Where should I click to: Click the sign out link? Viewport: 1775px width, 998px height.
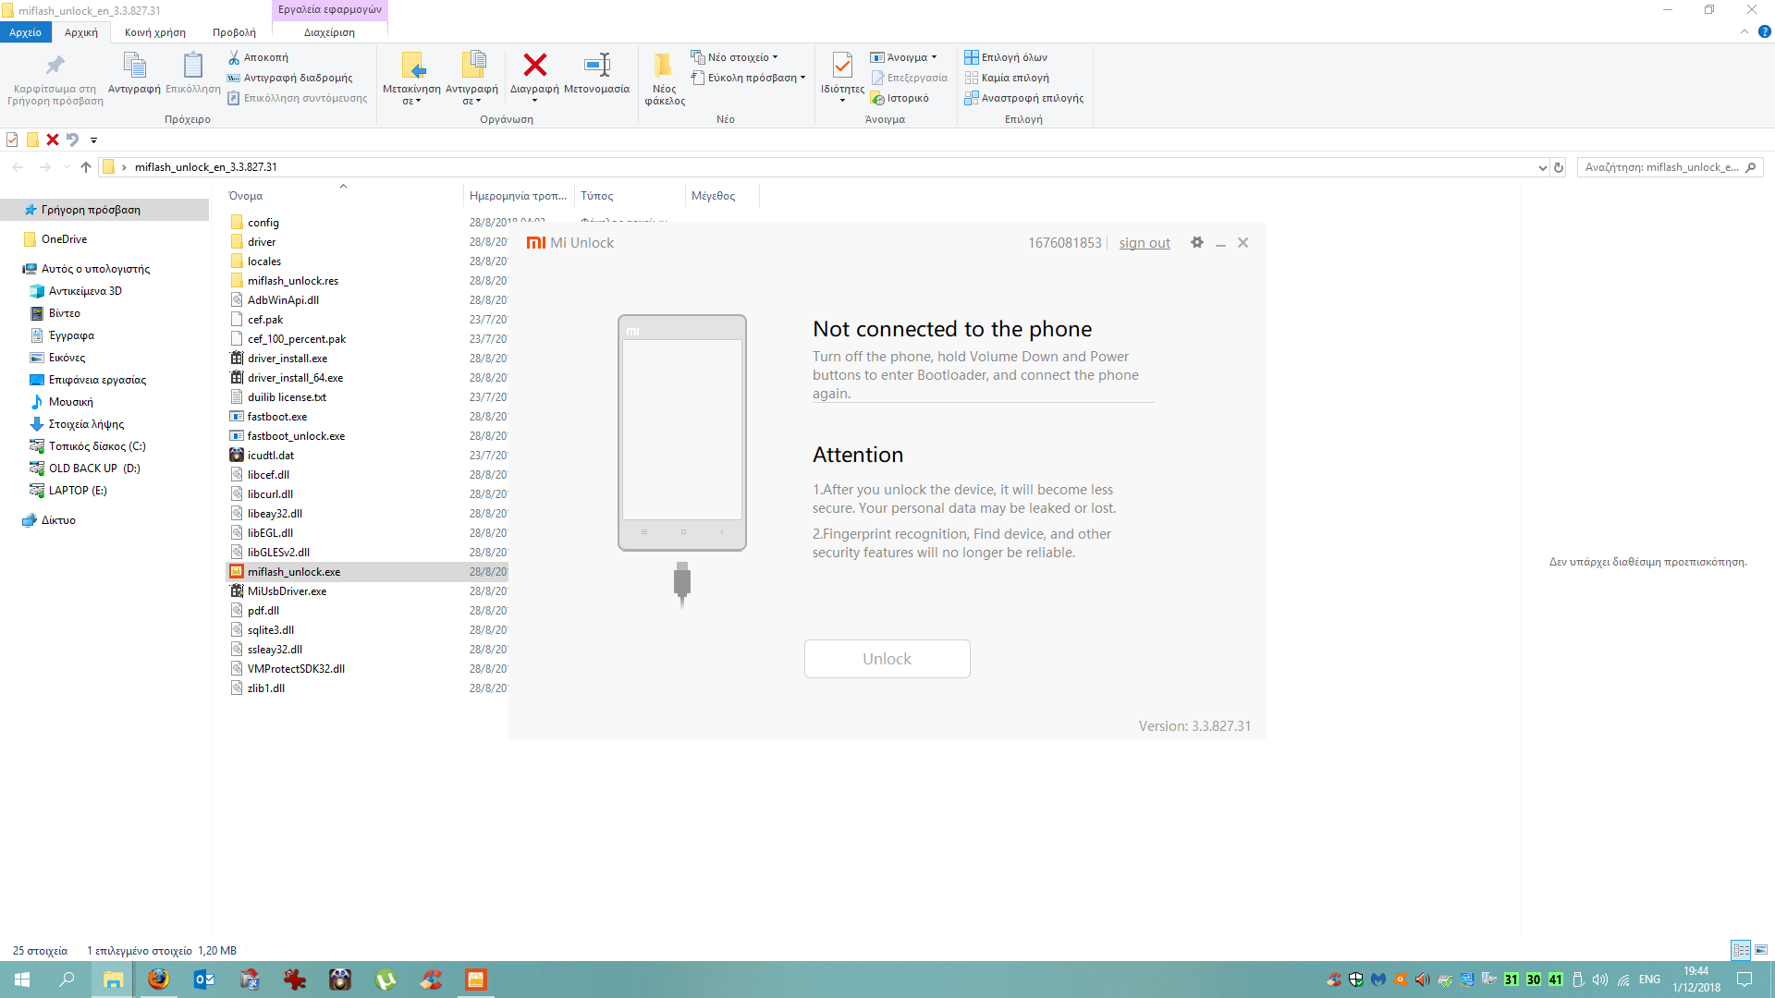click(x=1145, y=243)
